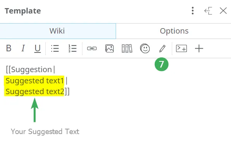Click the plus icon in toolbar
This screenshot has width=231, height=147.
pos(199,49)
